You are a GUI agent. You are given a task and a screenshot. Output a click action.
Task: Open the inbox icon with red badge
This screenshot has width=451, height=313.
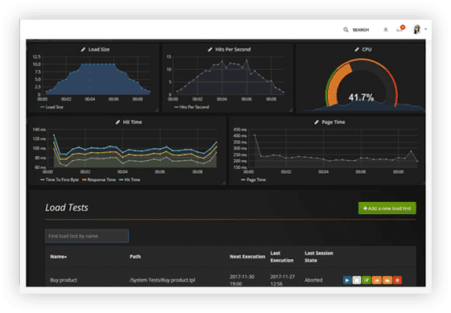(x=400, y=29)
